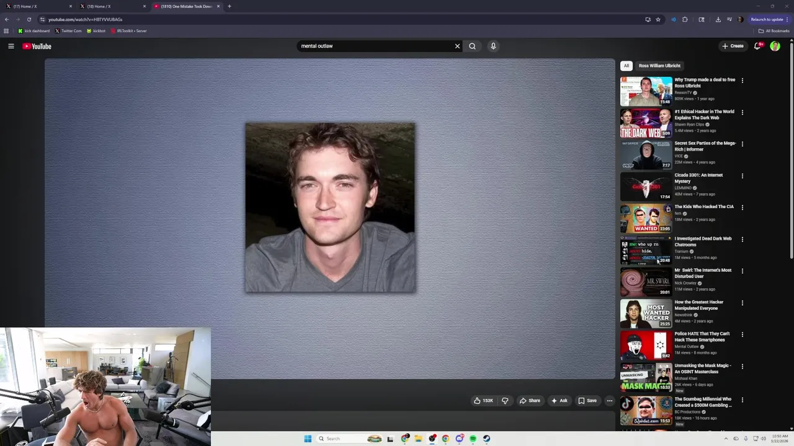Open kick dashboard bookmark
The width and height of the screenshot is (794, 446).
coord(33,30)
